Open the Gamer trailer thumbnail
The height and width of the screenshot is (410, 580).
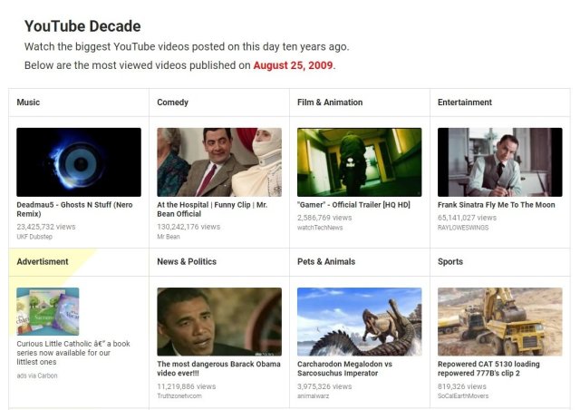pyautogui.click(x=360, y=162)
